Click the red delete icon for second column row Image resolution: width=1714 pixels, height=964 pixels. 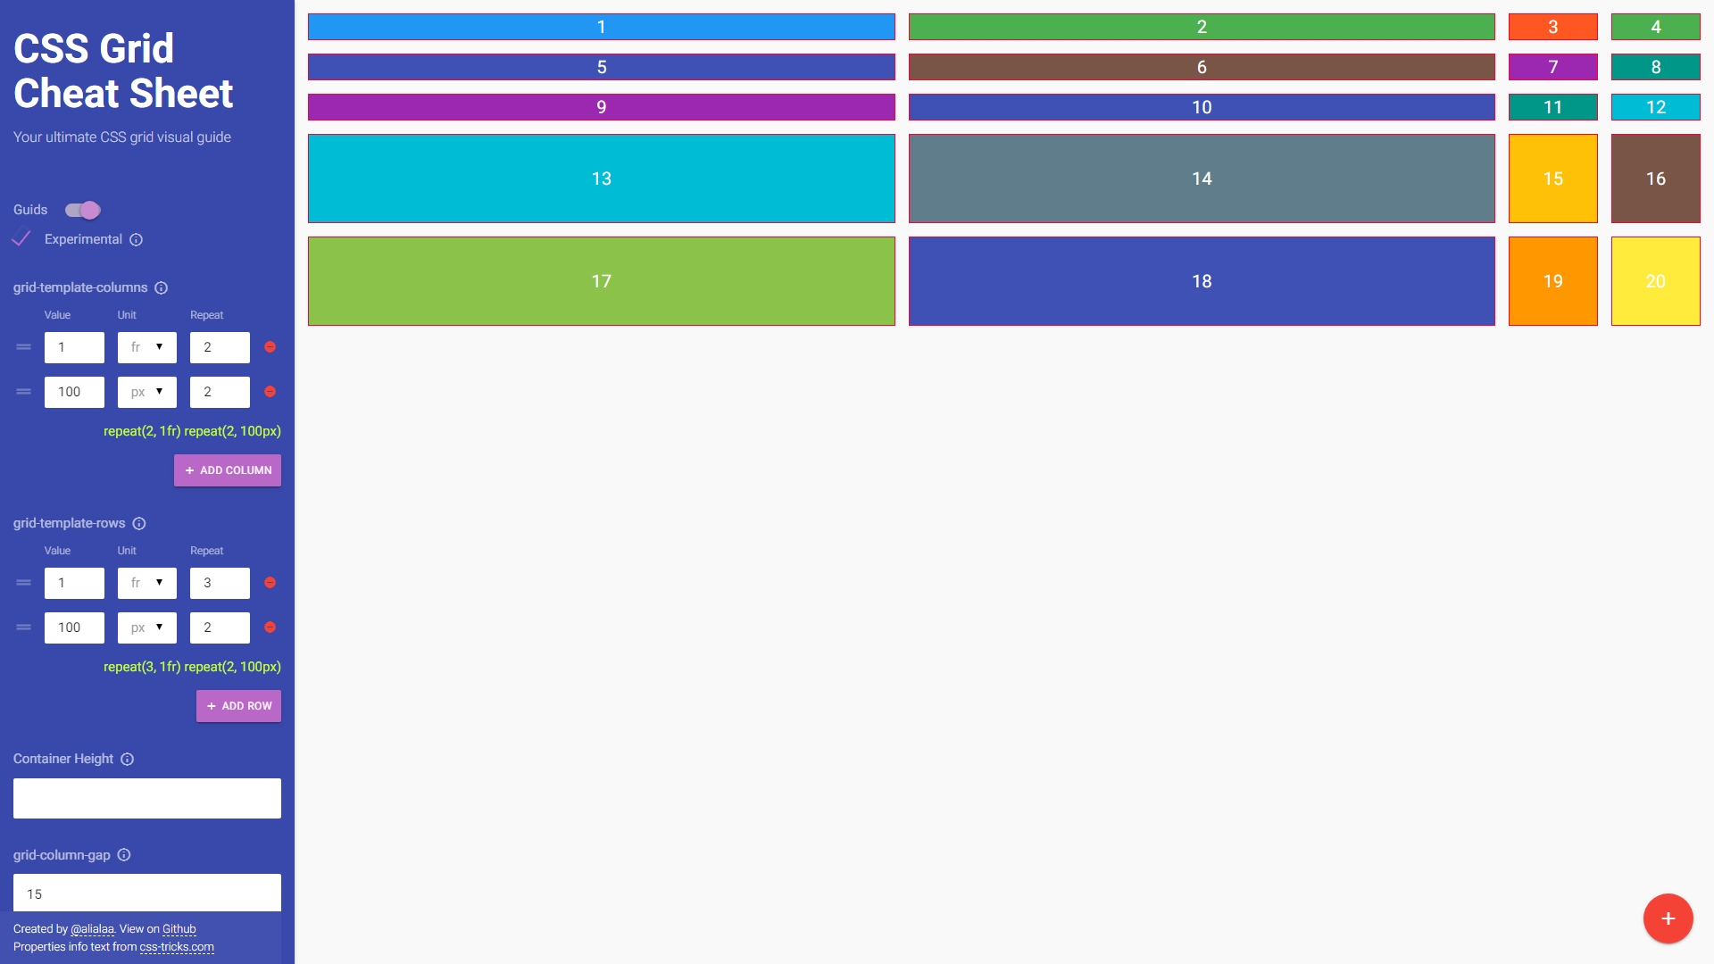pos(269,392)
